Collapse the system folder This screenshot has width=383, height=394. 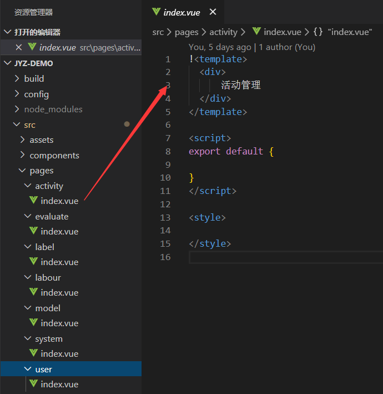28,338
